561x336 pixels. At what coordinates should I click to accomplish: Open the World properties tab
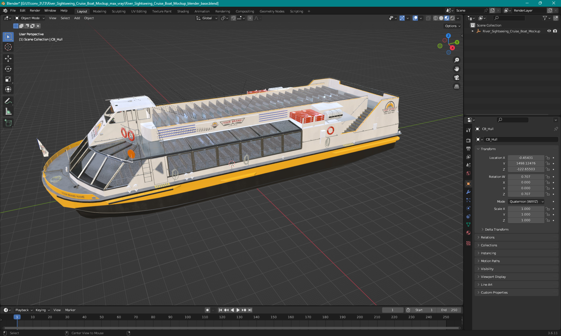click(x=468, y=173)
